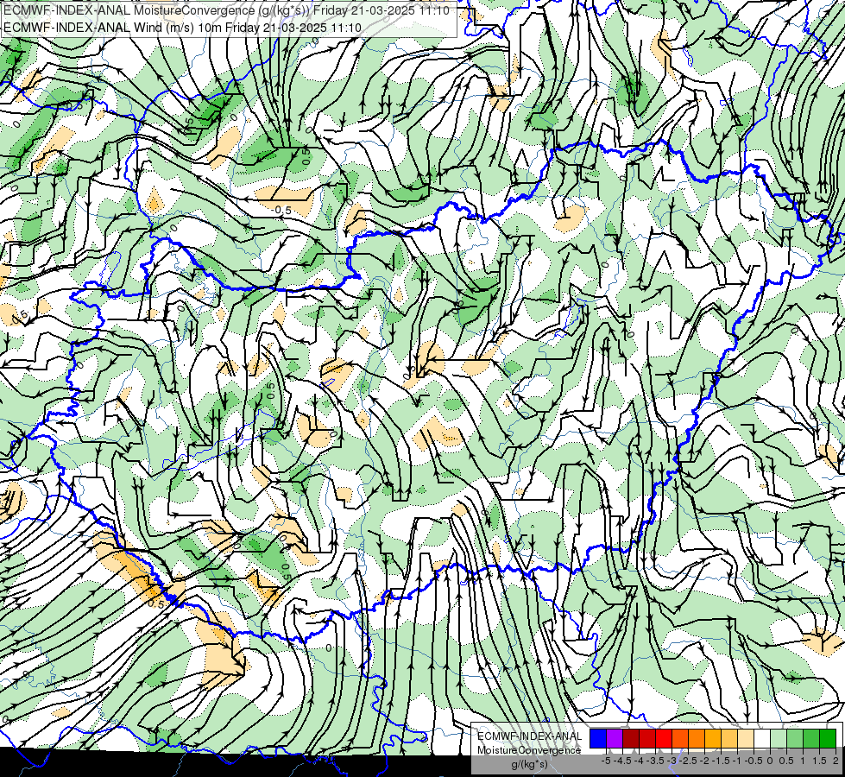Click the MoistureConvergence title line at top
This screenshot has width=845, height=777.
pyautogui.click(x=226, y=10)
